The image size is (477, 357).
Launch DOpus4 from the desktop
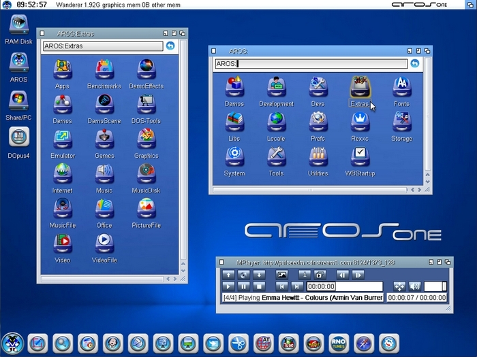point(18,136)
